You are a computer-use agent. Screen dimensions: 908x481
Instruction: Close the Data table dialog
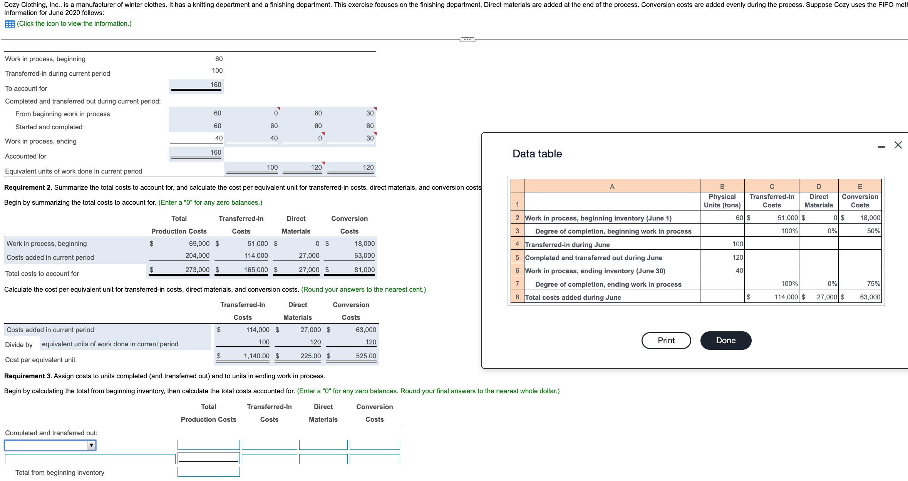(898, 145)
